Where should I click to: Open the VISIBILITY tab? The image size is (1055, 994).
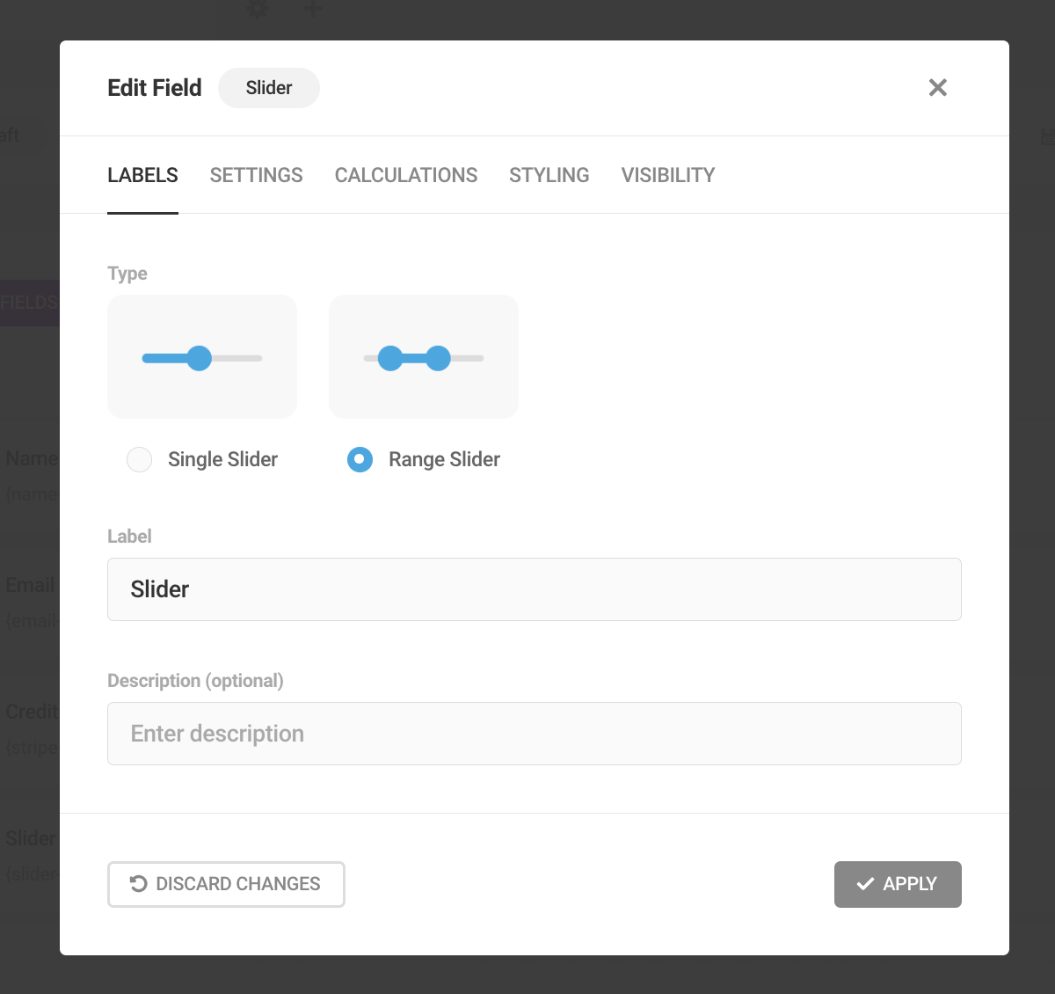[666, 175]
